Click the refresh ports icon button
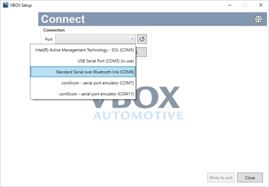The height and width of the screenshot is (187, 269). 142,39
